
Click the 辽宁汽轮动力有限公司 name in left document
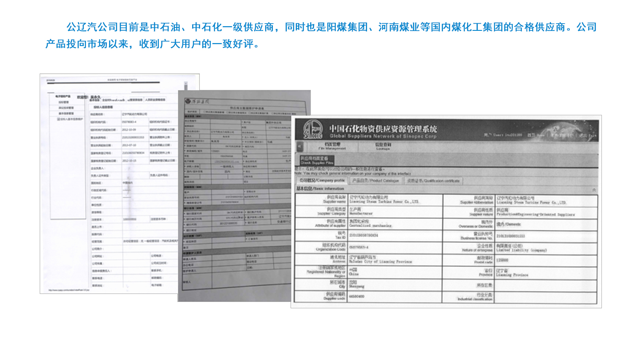click(135, 114)
